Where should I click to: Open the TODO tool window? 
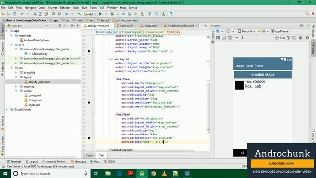click(x=109, y=162)
